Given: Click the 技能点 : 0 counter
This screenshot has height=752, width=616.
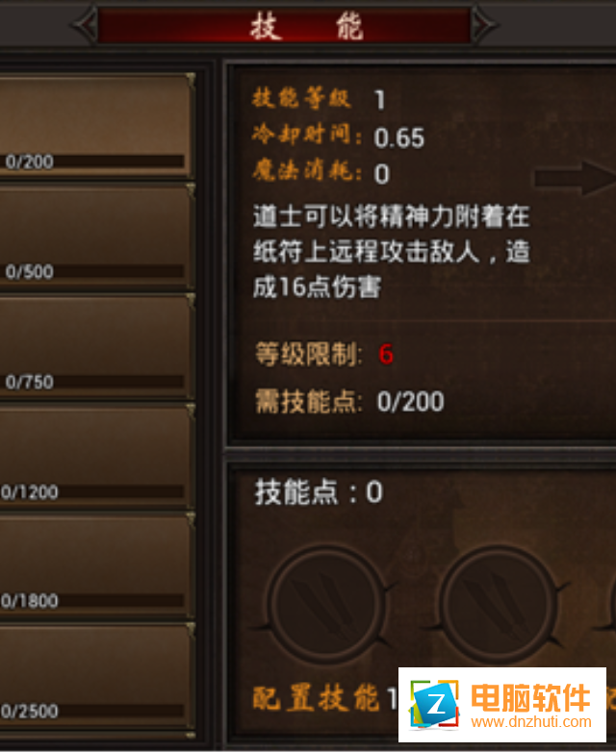Looking at the screenshot, I should coord(319,492).
